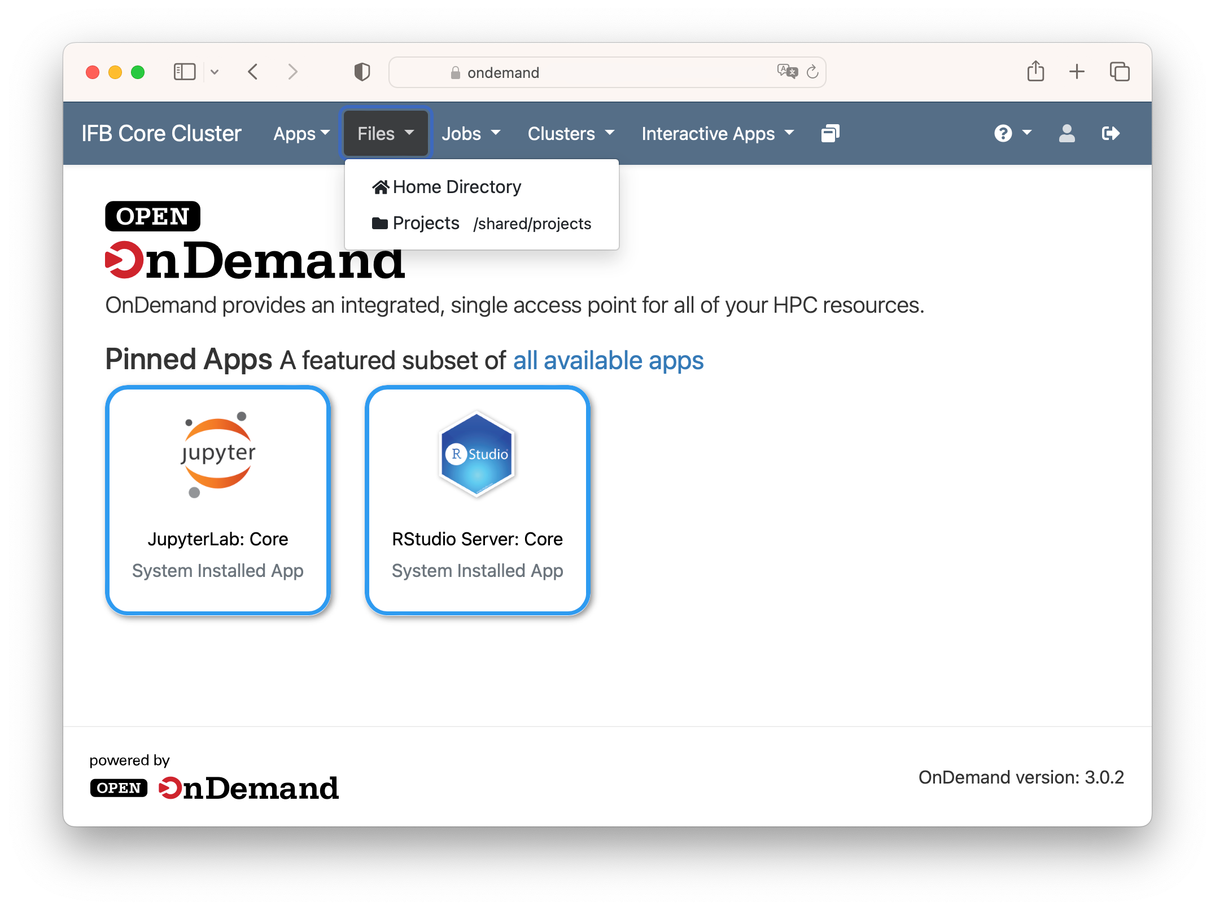This screenshot has width=1215, height=910.
Task: Click the Safari sidebar toggle icon
Action: (185, 72)
